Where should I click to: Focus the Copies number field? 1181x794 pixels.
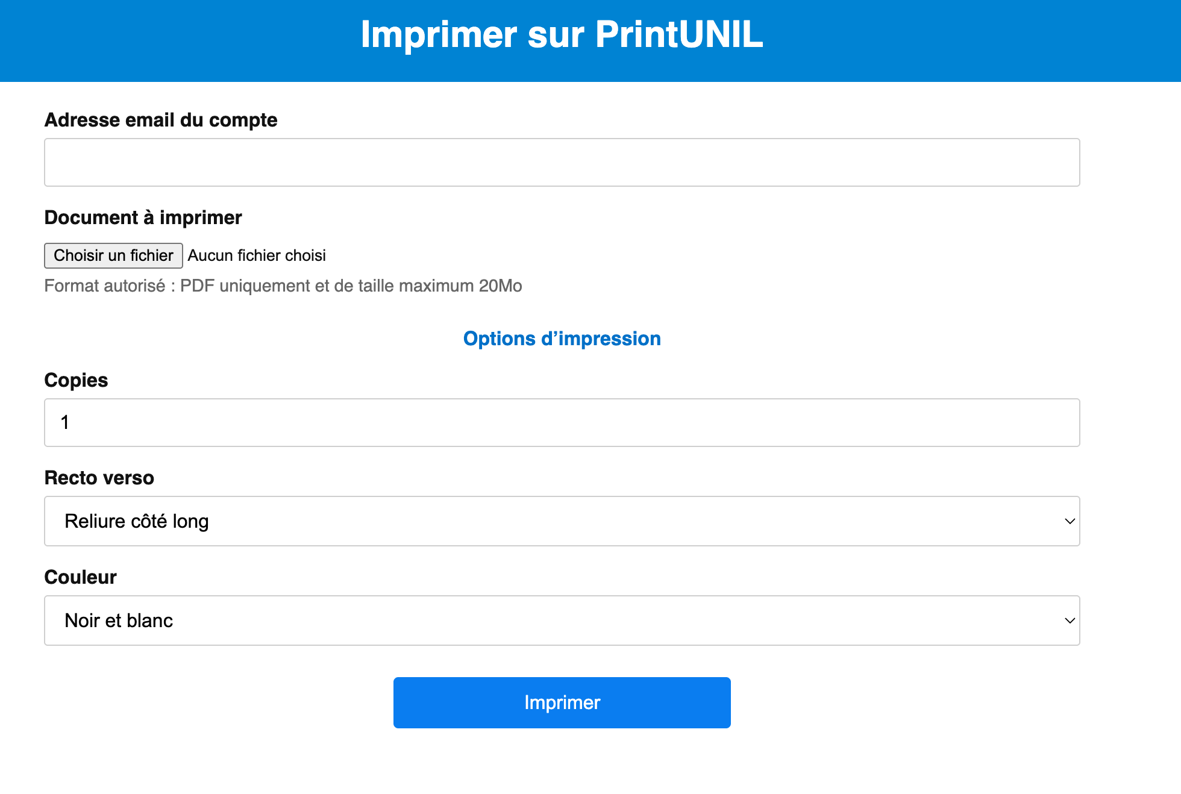[x=562, y=422]
